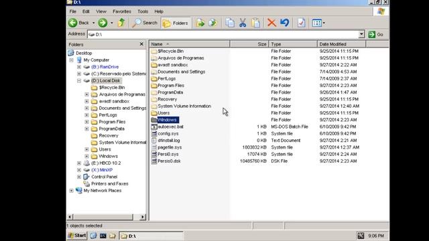
Task: Open the View menu
Action: pos(101,11)
